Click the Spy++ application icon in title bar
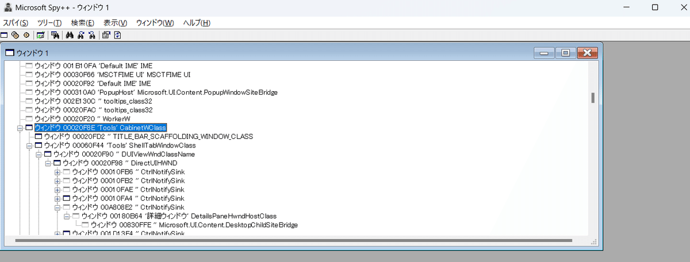690x262 pixels. pyautogui.click(x=7, y=7)
